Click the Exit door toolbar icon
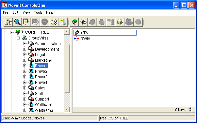This screenshot has width=197, height=123. coord(8,22)
